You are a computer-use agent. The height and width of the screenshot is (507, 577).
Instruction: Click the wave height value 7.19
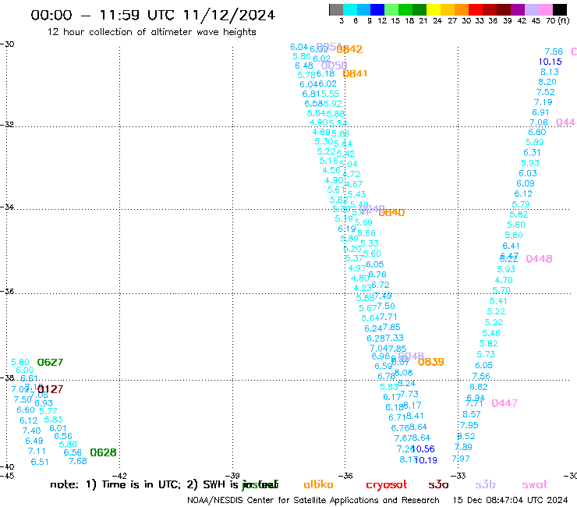[x=543, y=102]
